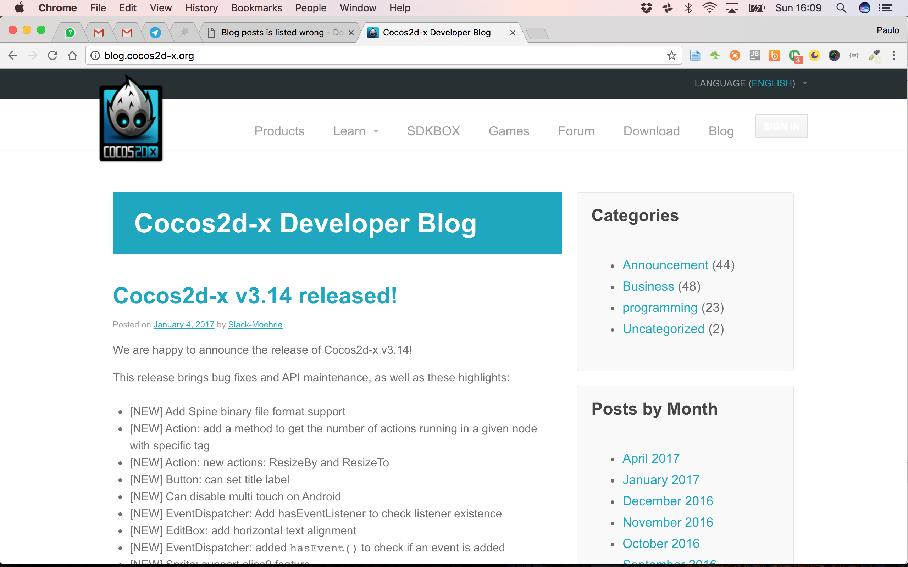
Task: Open Siri from the menu bar
Action: point(864,8)
